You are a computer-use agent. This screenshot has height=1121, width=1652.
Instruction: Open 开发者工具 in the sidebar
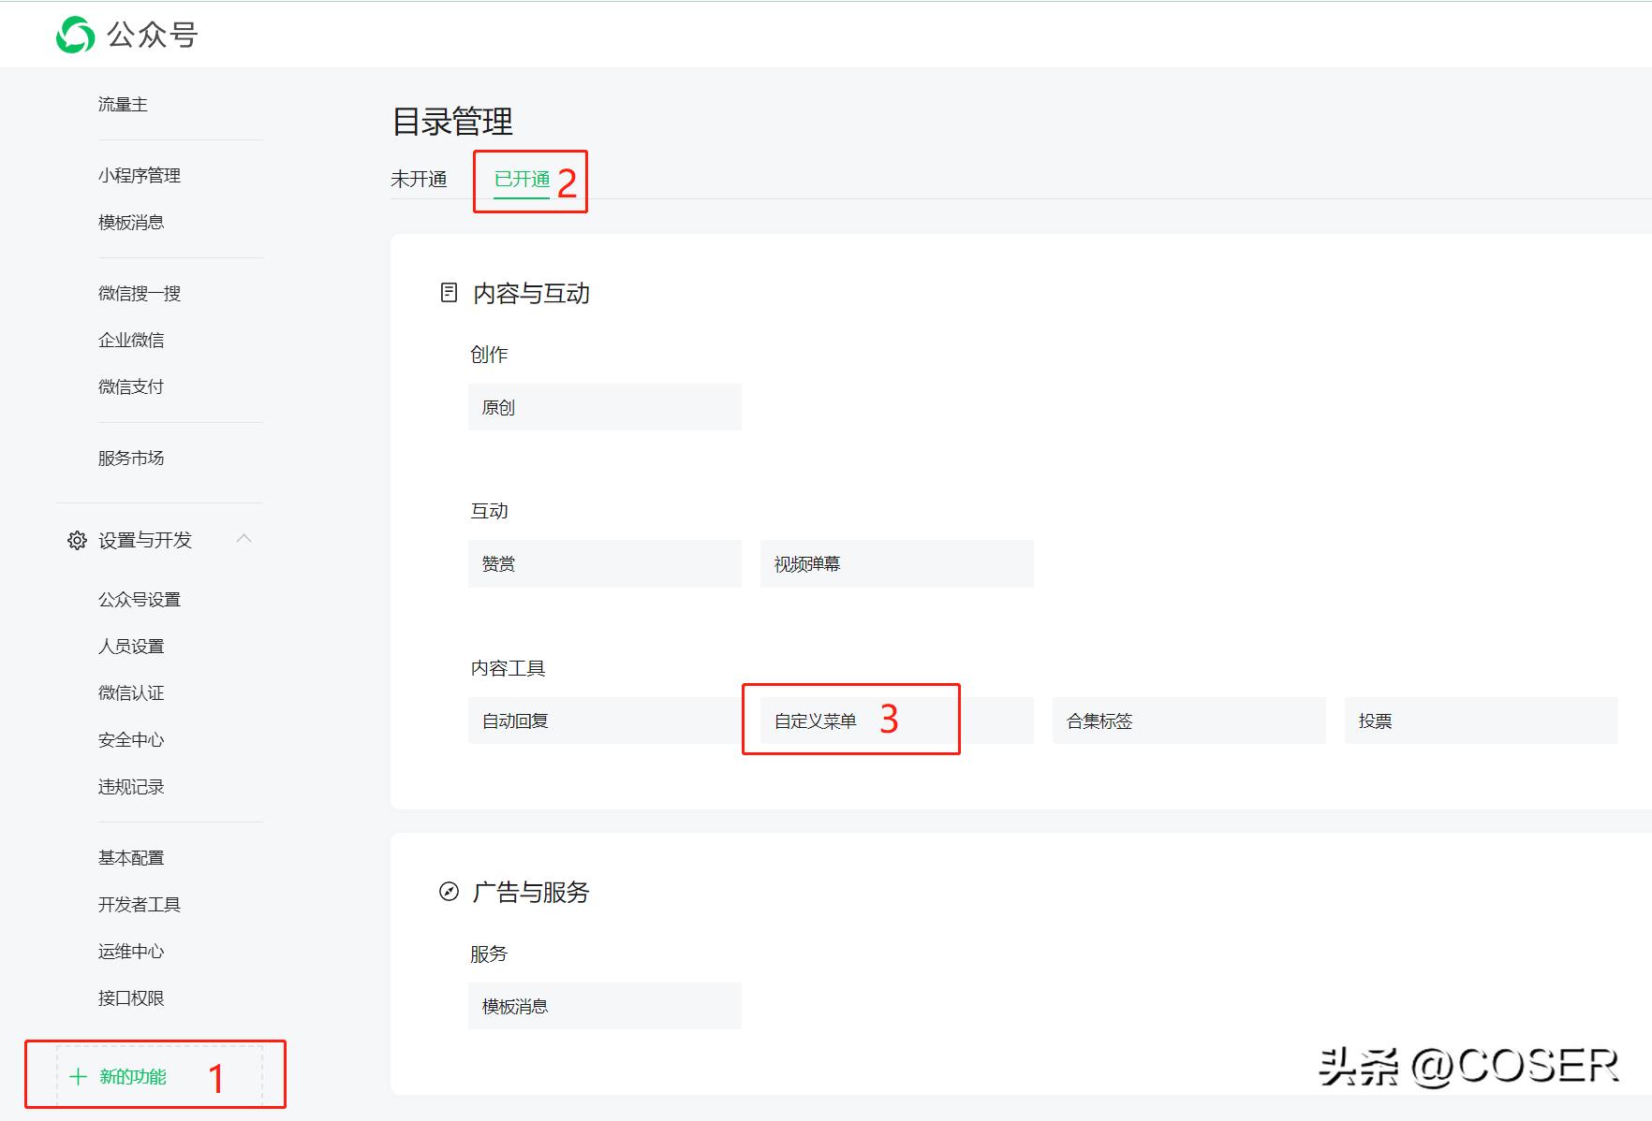pos(140,904)
